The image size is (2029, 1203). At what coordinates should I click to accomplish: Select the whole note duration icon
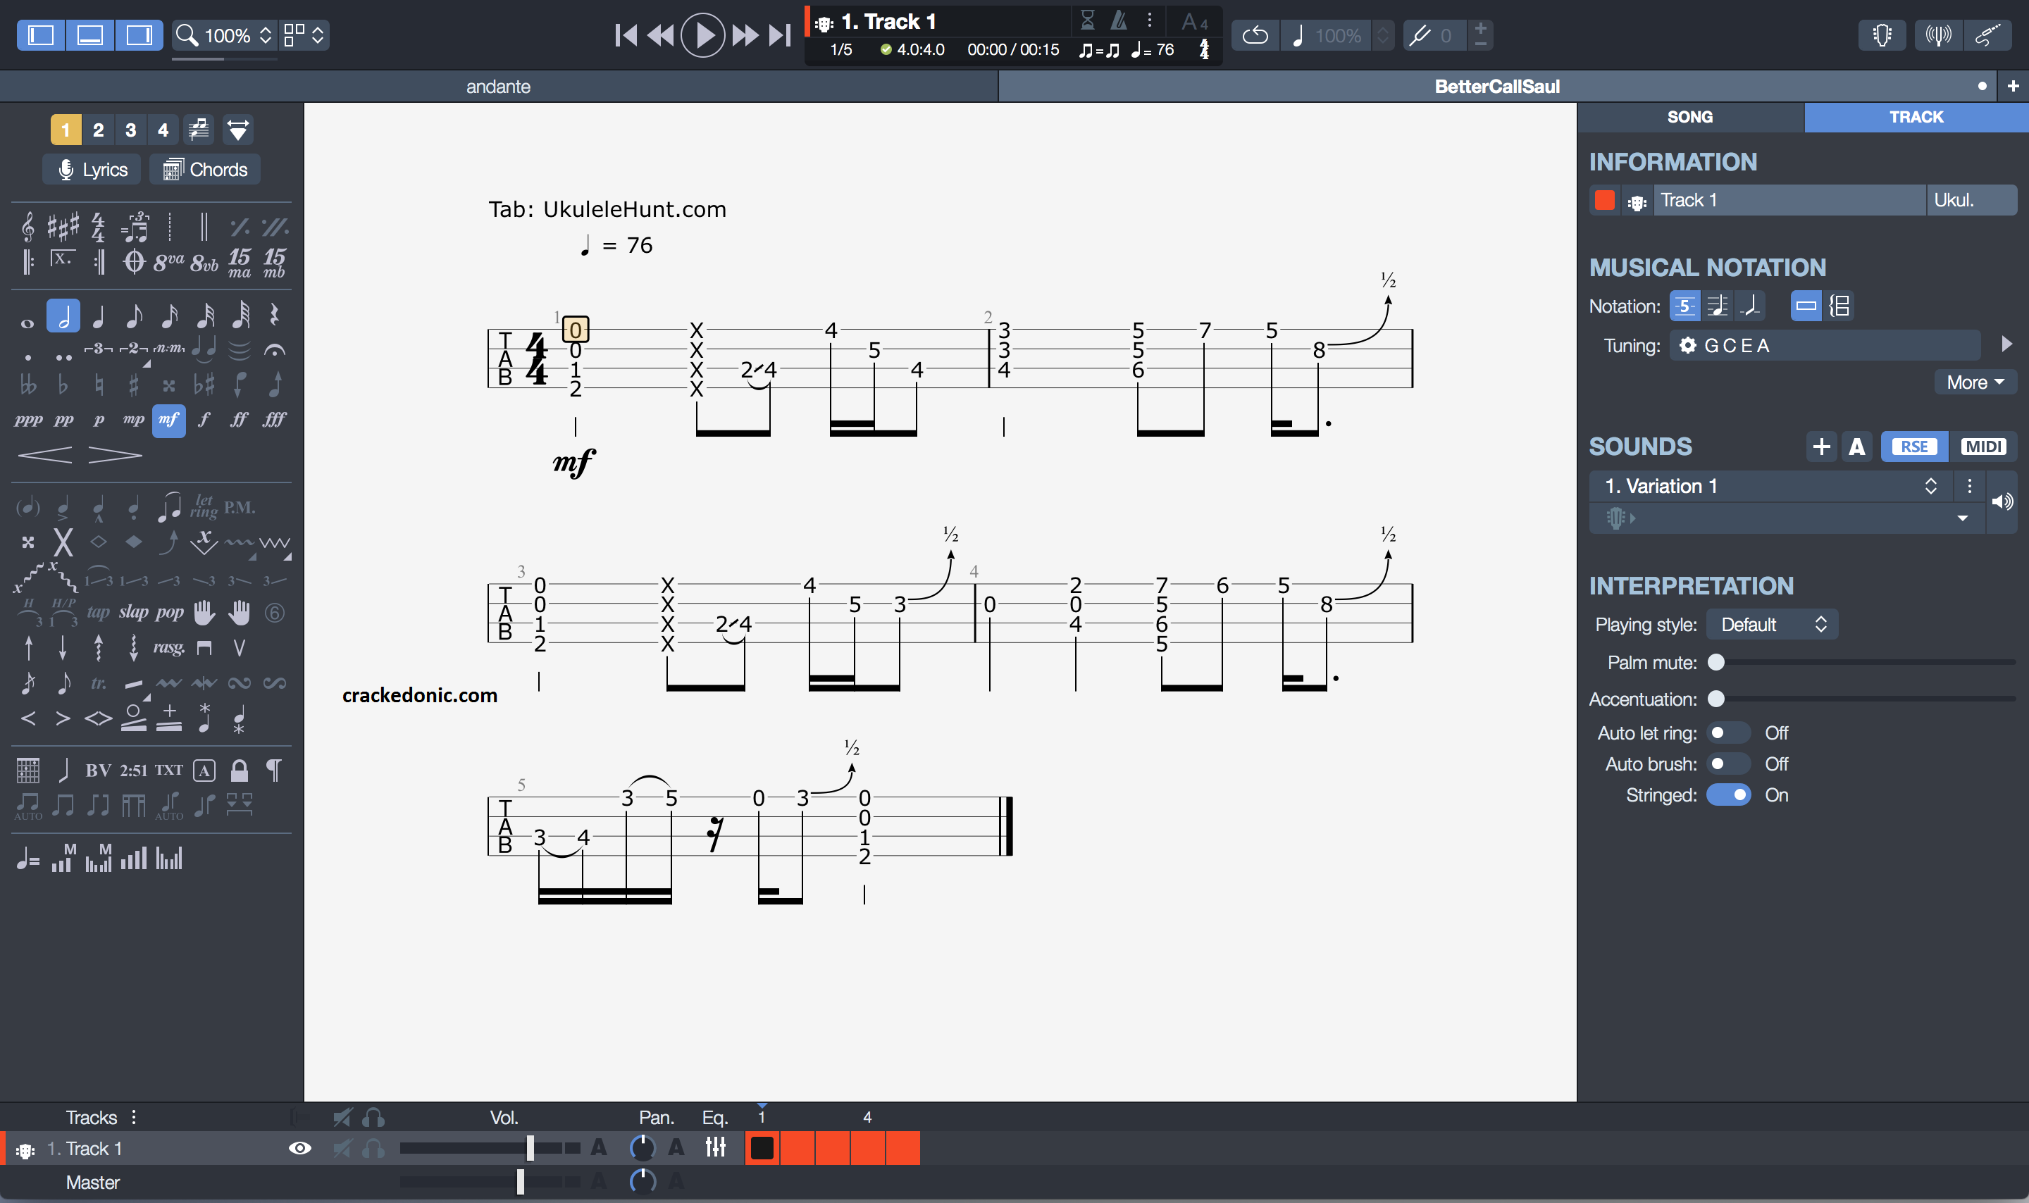click(x=27, y=319)
